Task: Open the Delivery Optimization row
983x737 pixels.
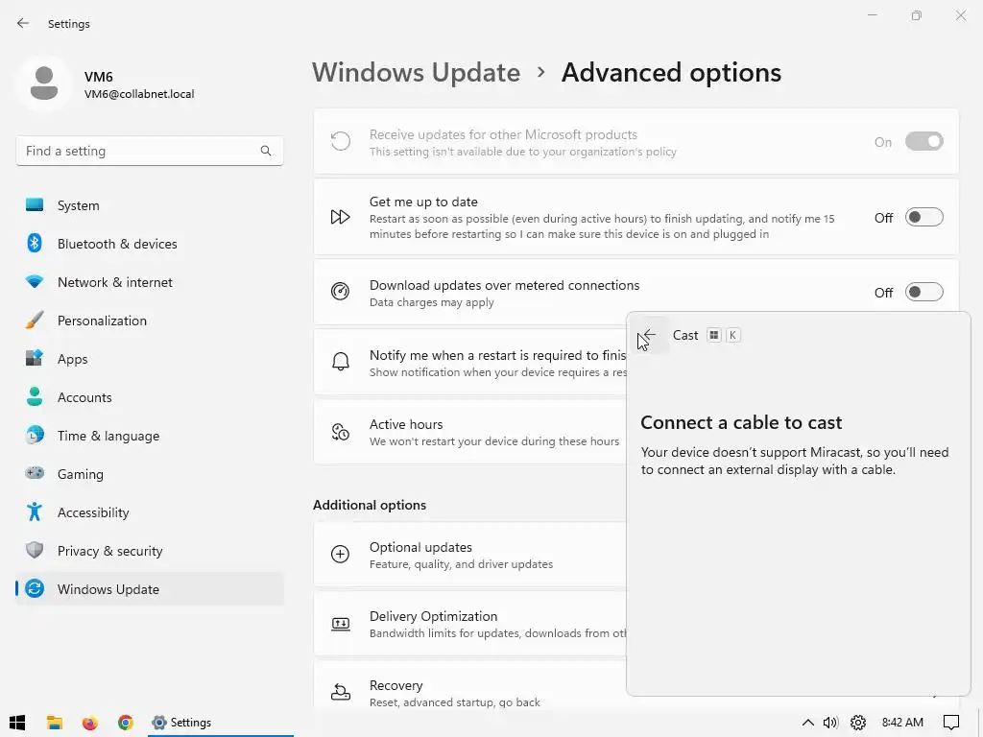Action: [x=470, y=624]
